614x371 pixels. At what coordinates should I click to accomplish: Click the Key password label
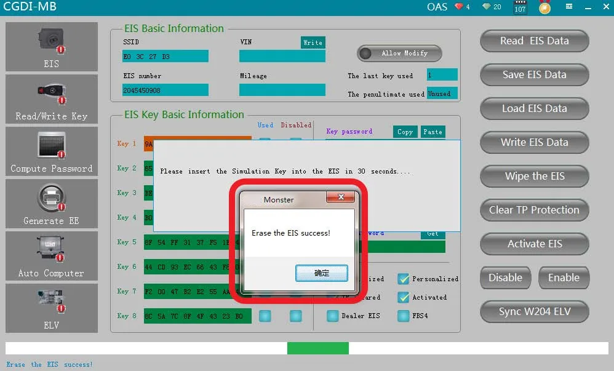pos(349,132)
